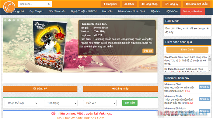Open the Tình trạng dropdown
Screen dimensions: 213x119
pos(61,103)
